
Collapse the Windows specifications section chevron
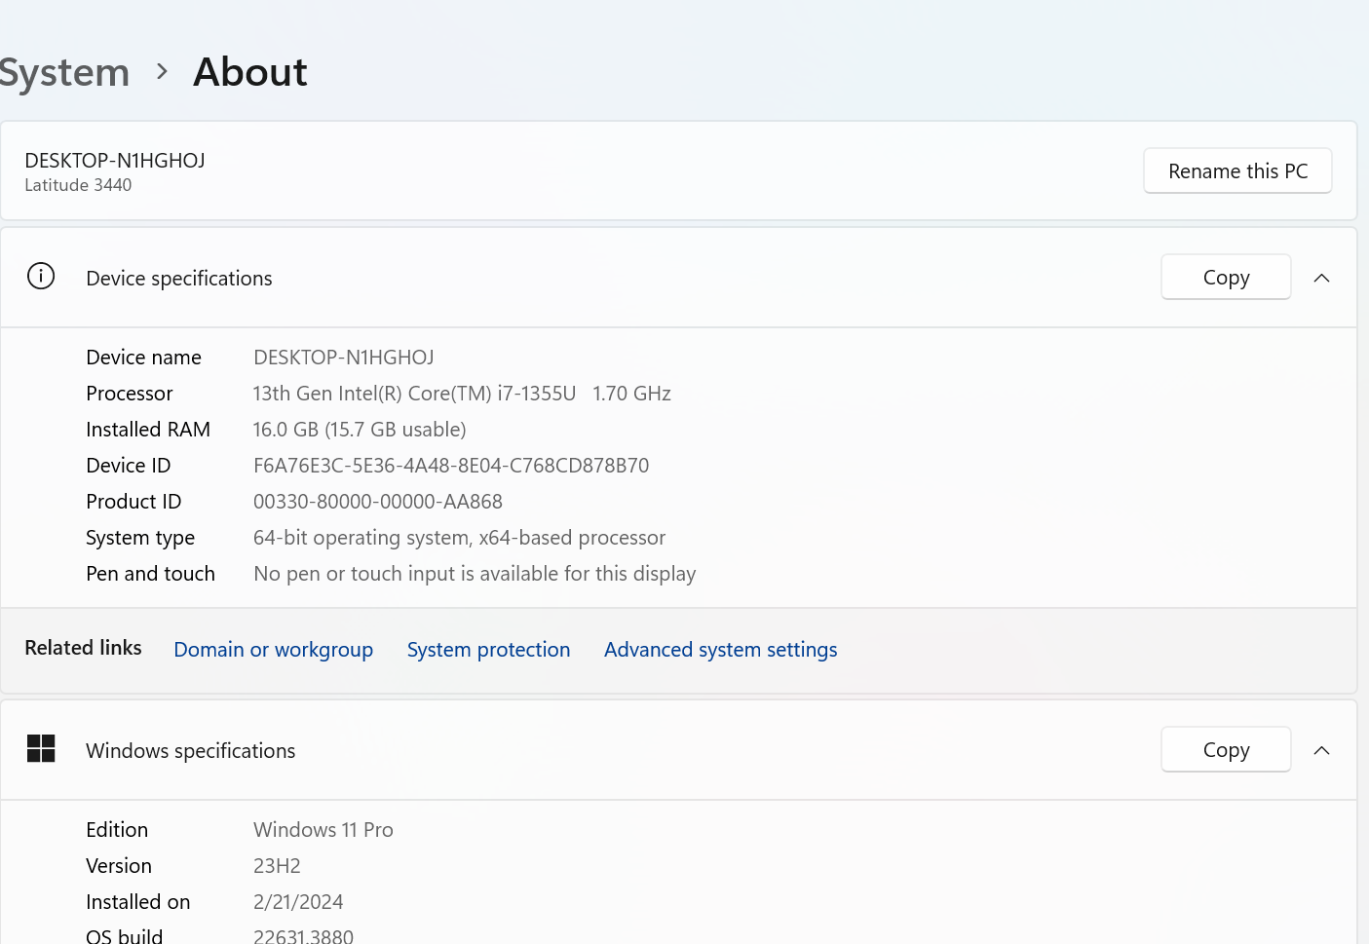[x=1321, y=750]
